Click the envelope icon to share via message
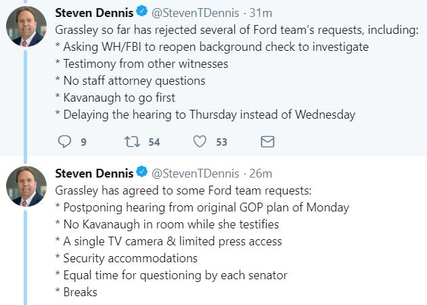 coord(267,142)
